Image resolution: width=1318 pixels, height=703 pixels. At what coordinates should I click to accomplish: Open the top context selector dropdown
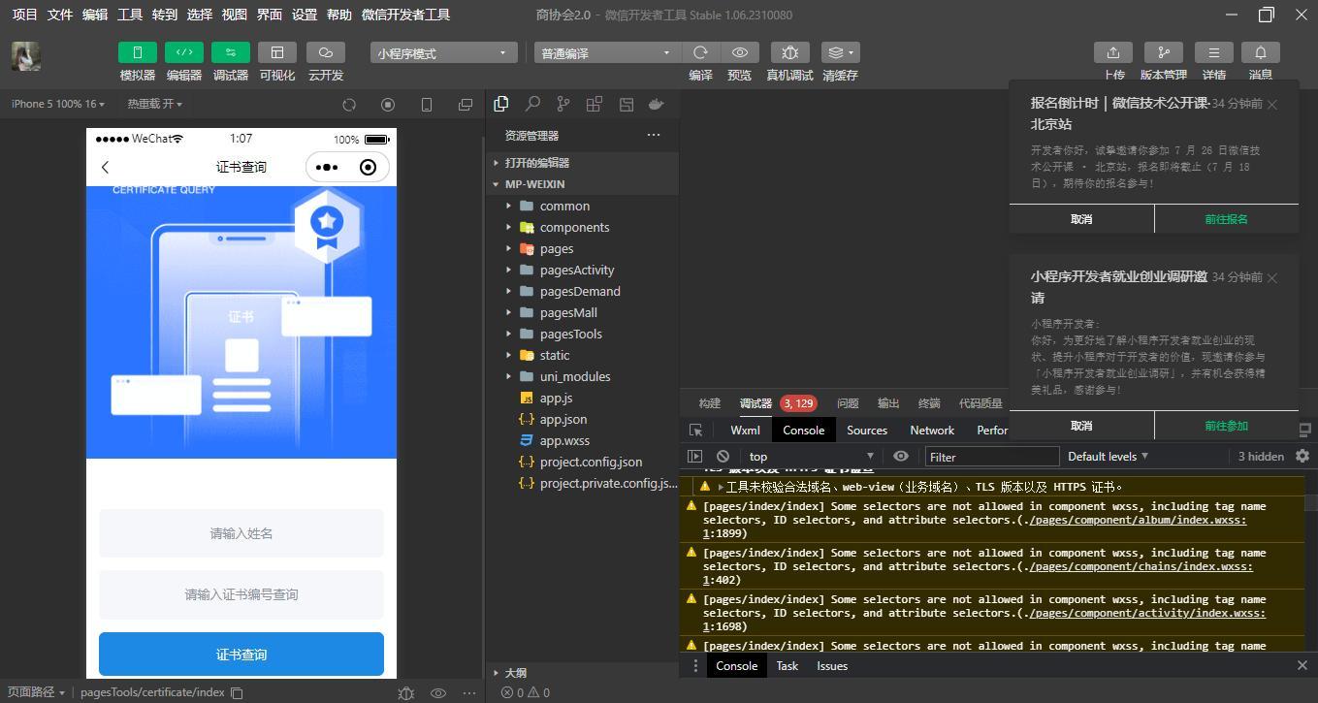point(811,456)
